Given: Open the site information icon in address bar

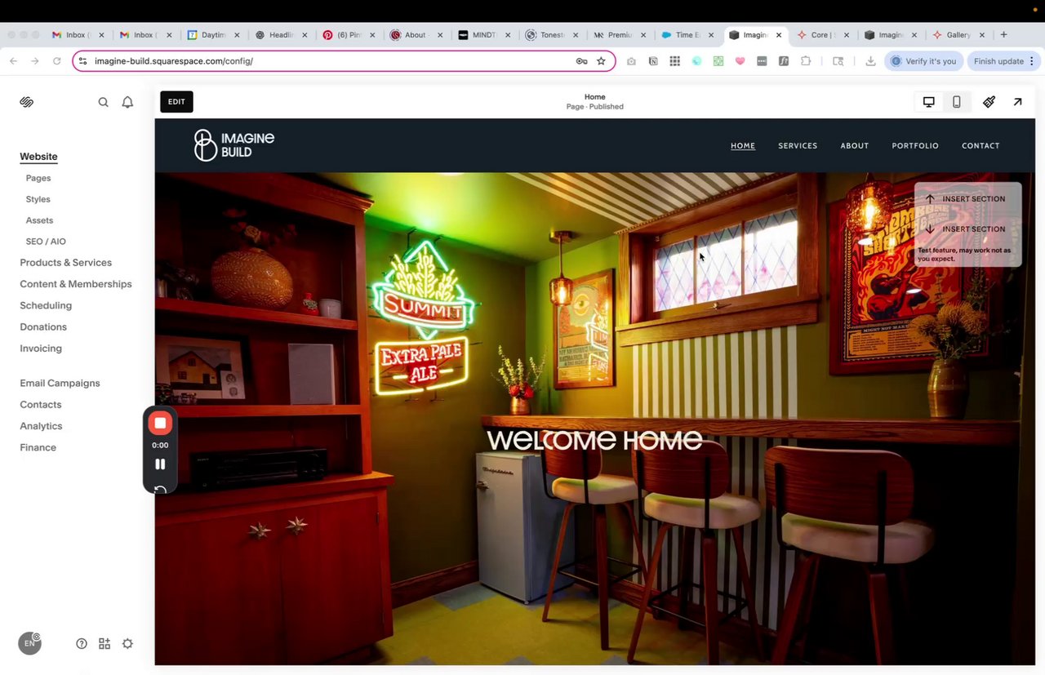Looking at the screenshot, I should coord(82,61).
